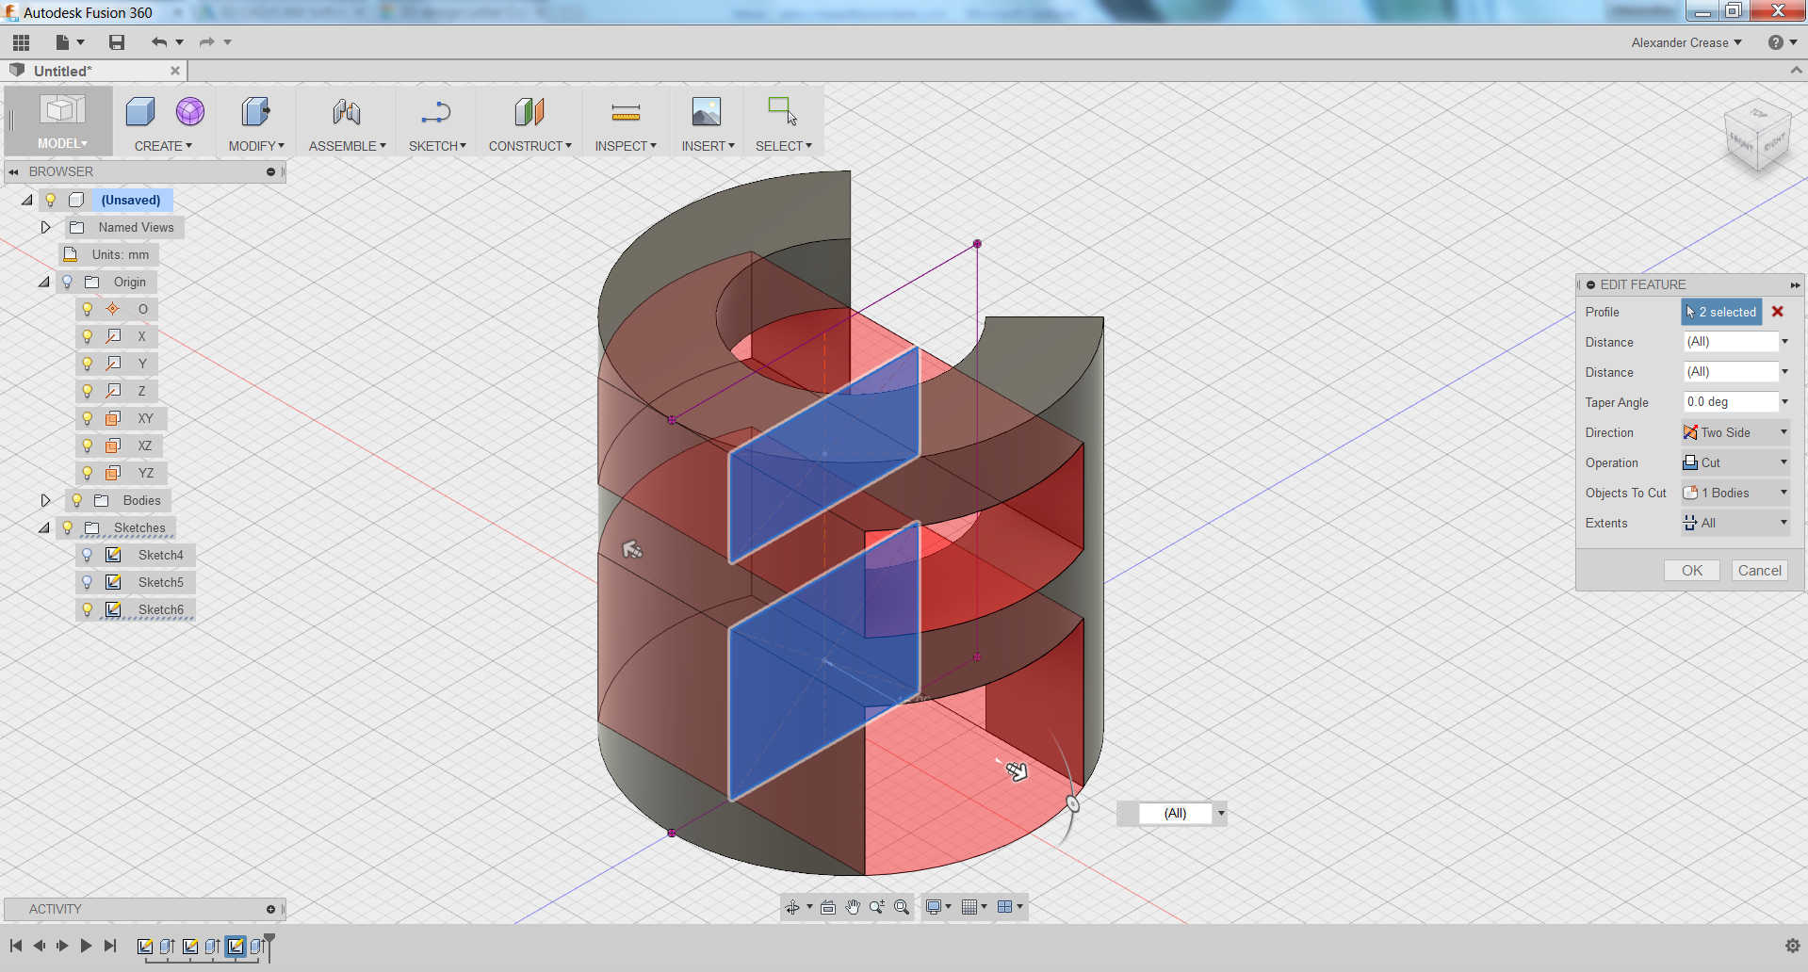The image size is (1808, 972).
Task: Confirm the feature with OK
Action: 1692,571
